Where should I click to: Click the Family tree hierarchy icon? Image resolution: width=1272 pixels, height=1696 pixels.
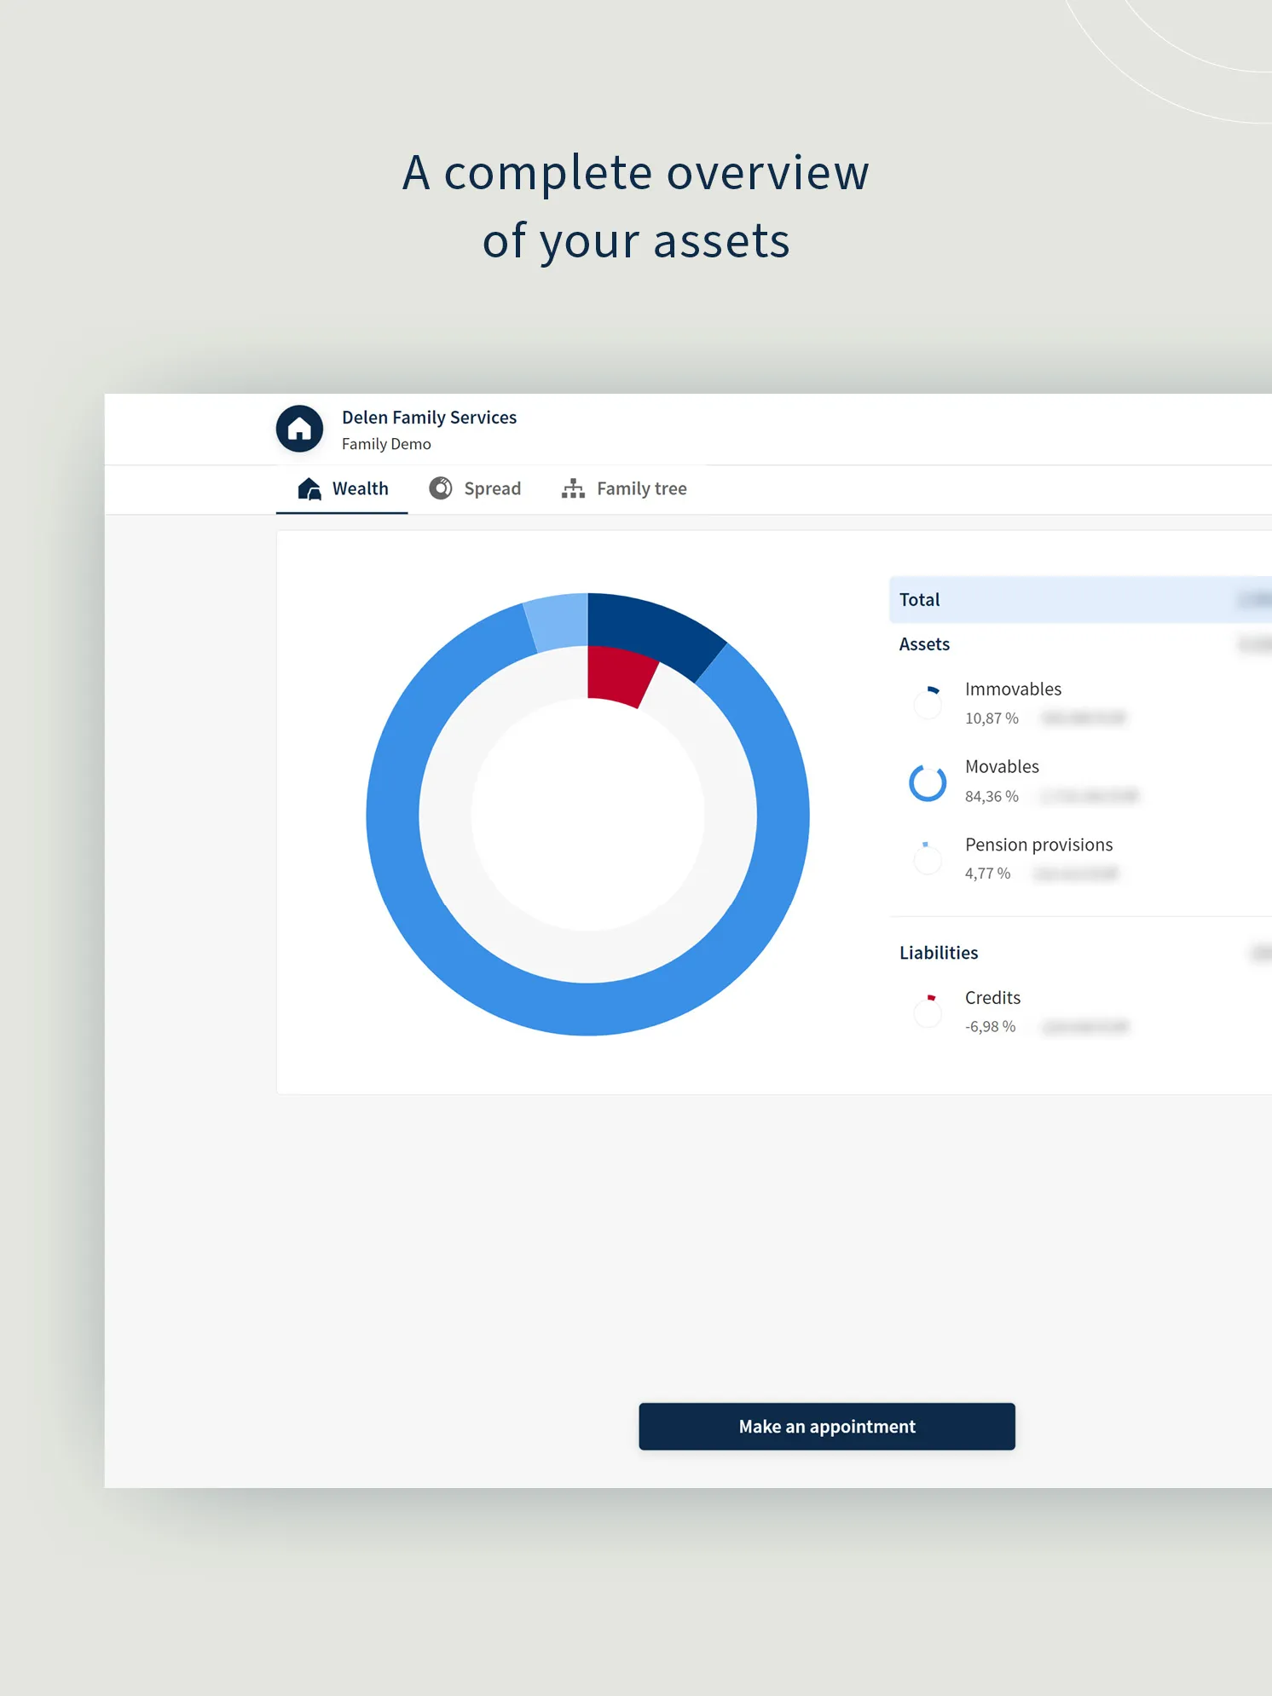click(573, 488)
